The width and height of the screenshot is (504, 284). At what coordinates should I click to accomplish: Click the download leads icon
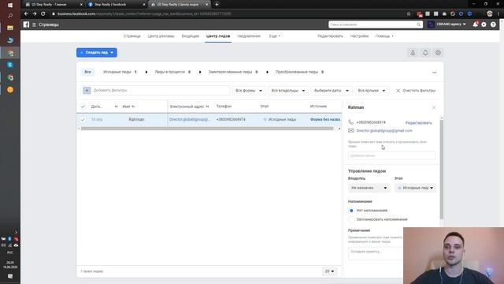pyautogui.click(x=413, y=53)
